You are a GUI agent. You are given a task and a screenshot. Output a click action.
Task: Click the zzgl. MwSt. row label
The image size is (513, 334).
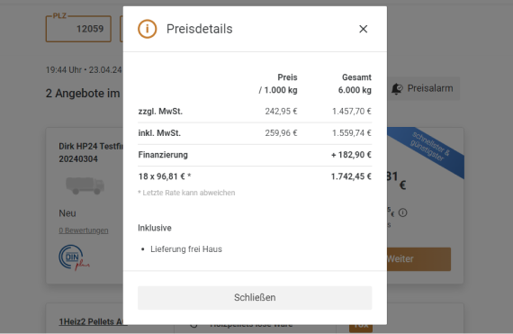point(160,112)
